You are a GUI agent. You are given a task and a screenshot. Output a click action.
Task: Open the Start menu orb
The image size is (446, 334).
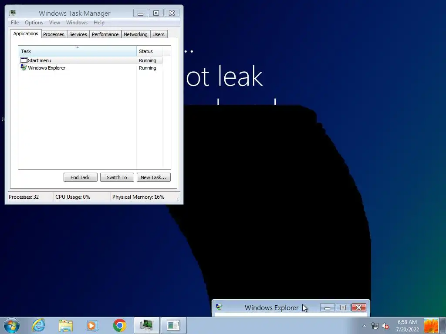tap(12, 325)
